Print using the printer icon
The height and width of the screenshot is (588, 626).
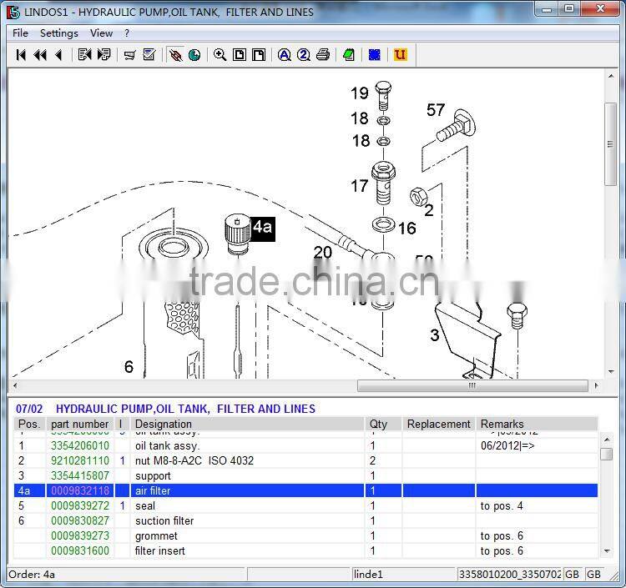pyautogui.click(x=323, y=55)
